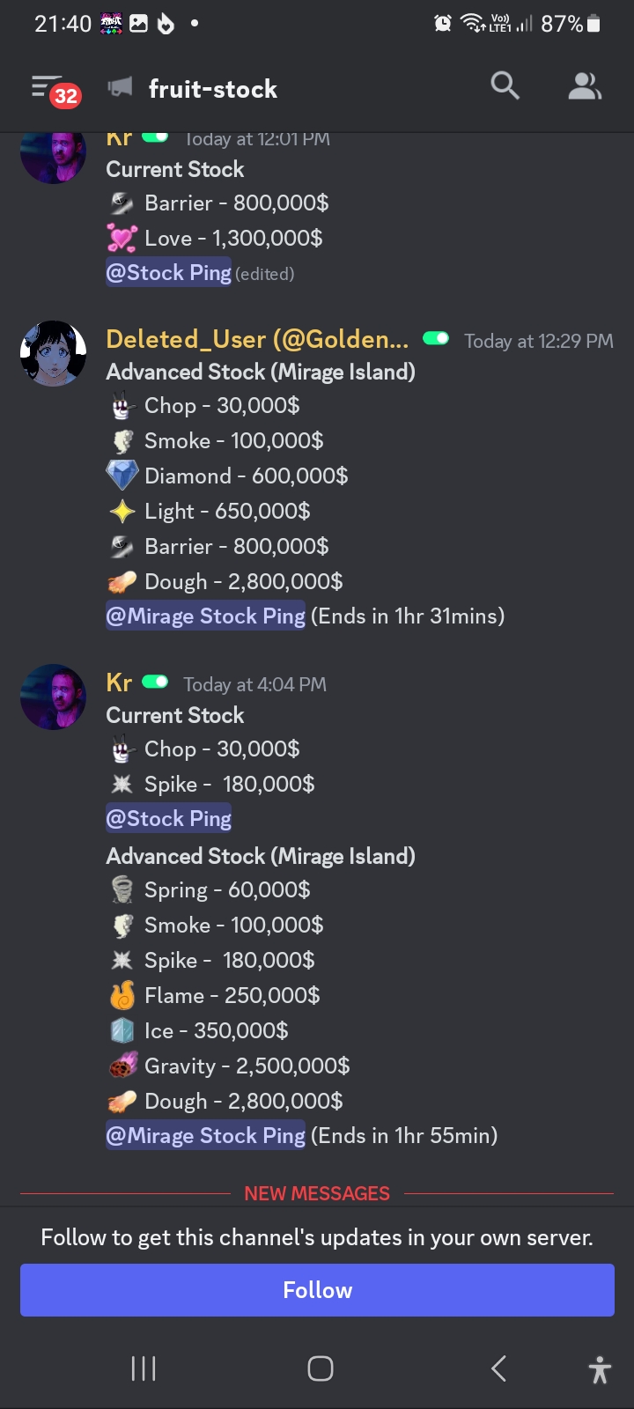
Task: Open Kr's profile from username at 4:04 PM
Action: (119, 682)
